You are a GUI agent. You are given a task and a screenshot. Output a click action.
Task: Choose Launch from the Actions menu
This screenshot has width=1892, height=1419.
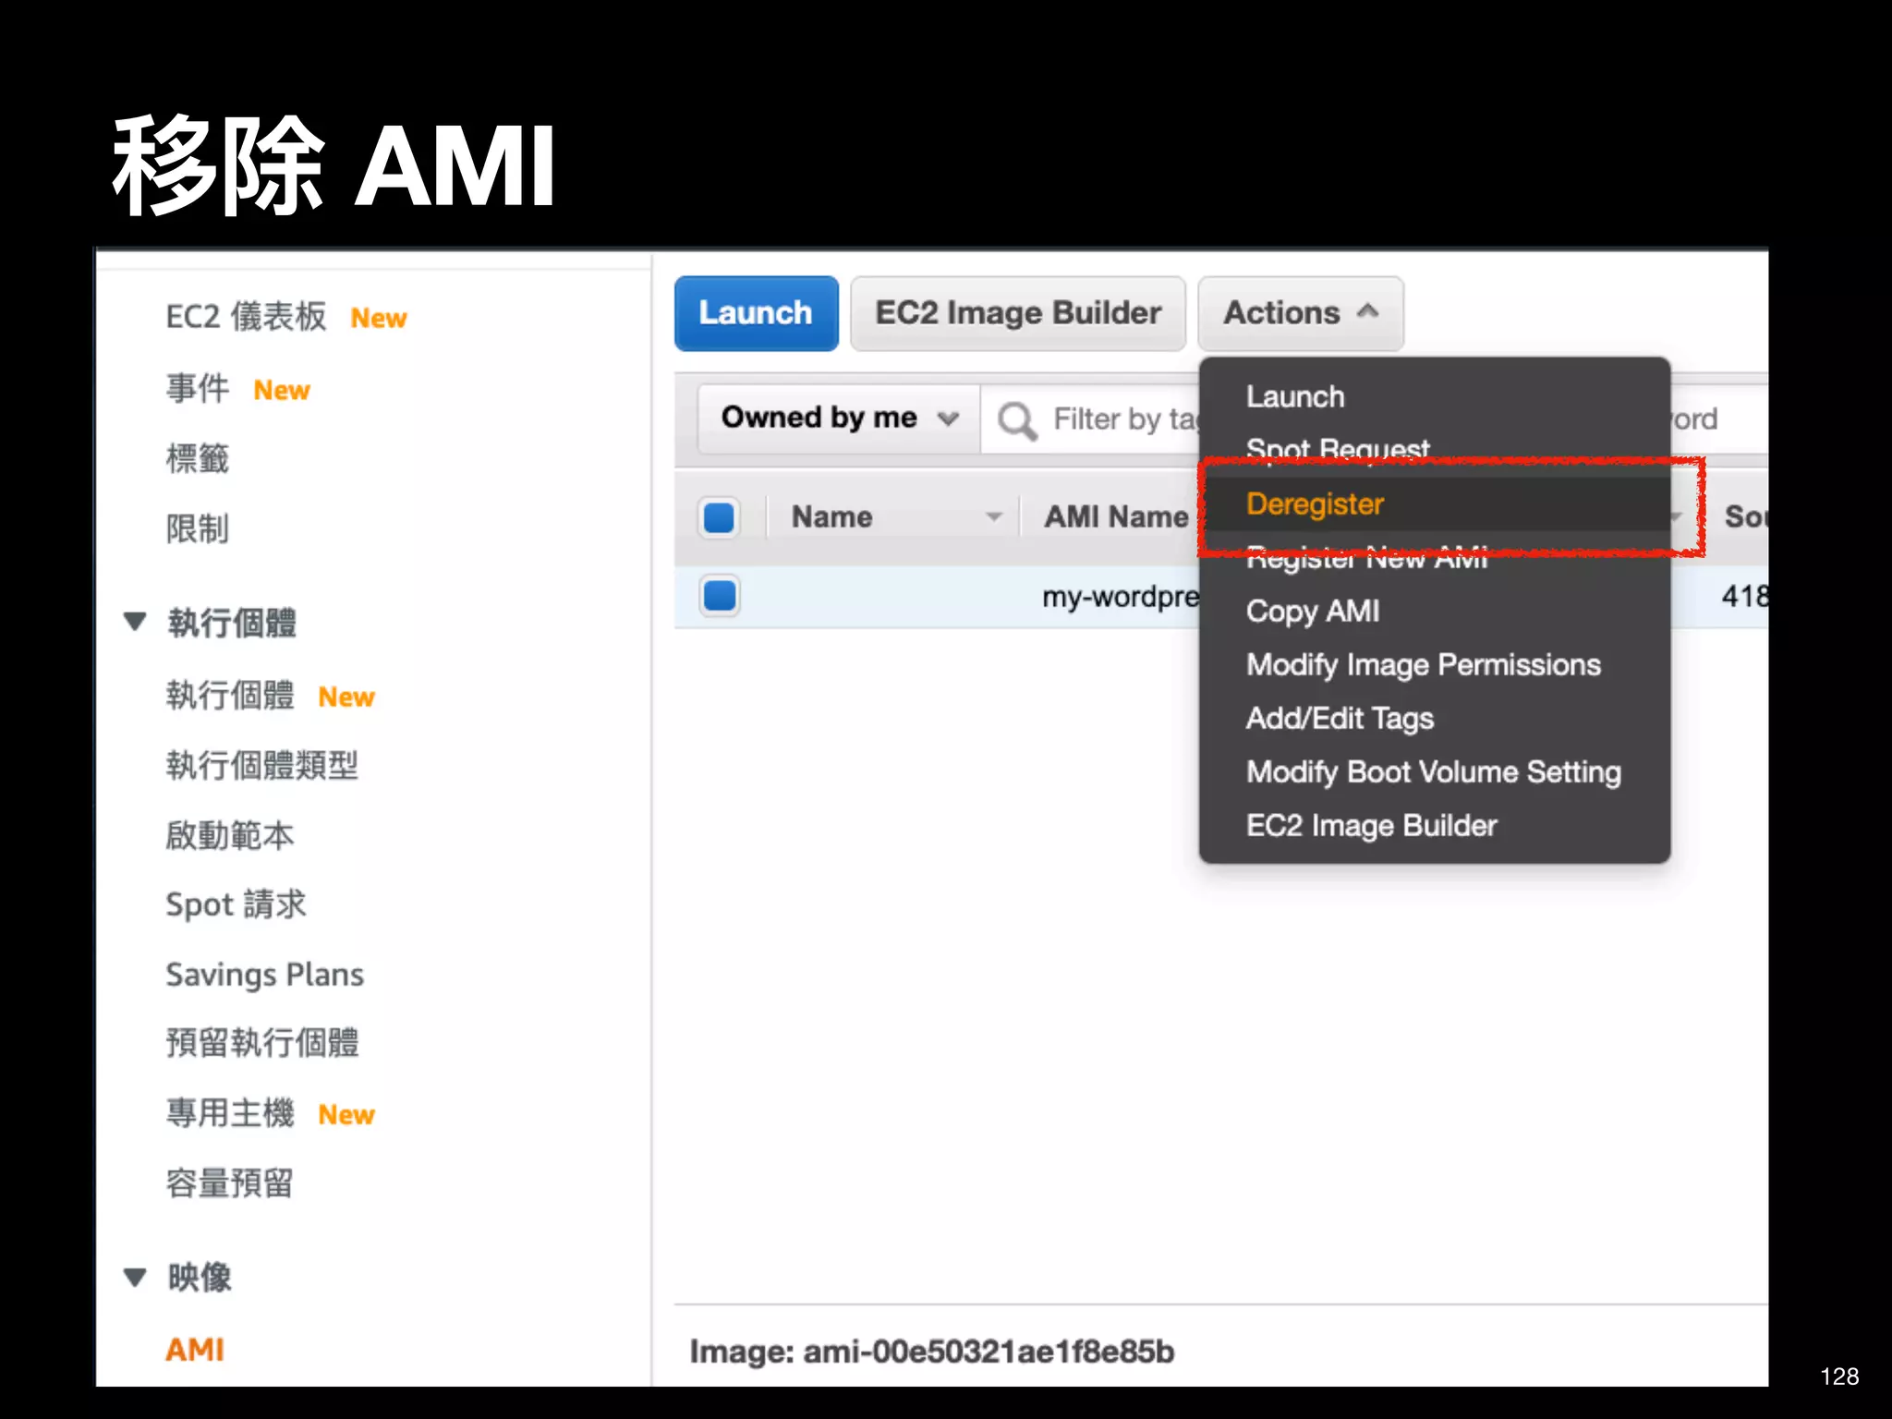click(1294, 397)
